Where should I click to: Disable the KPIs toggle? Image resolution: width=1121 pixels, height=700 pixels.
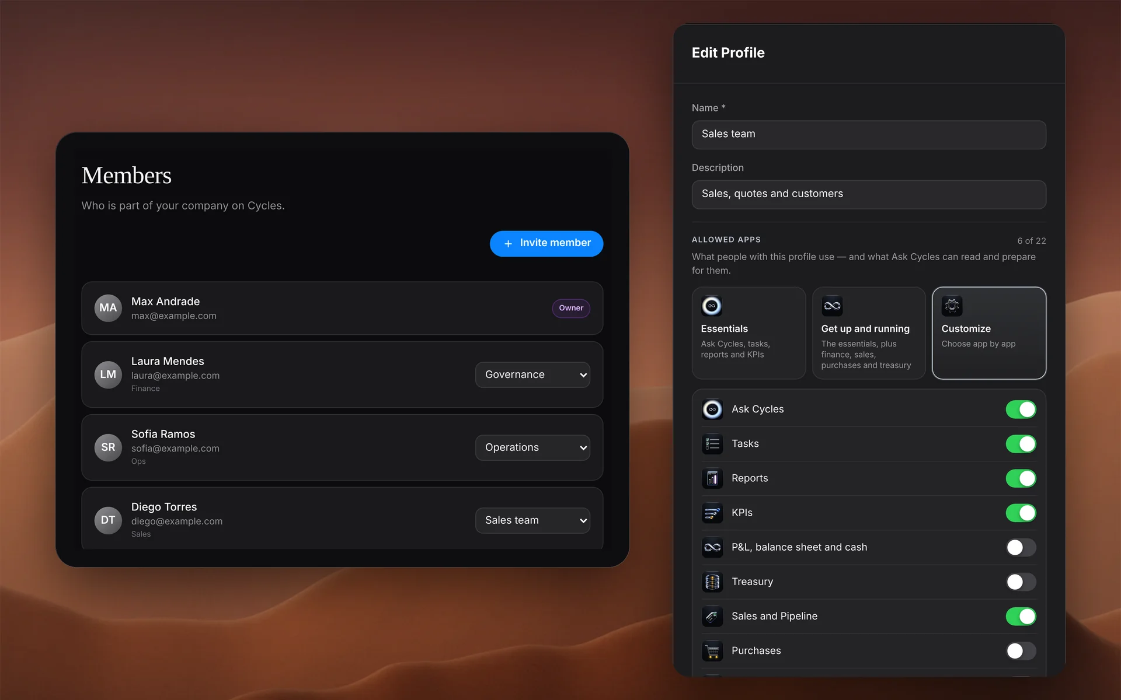pyautogui.click(x=1021, y=513)
